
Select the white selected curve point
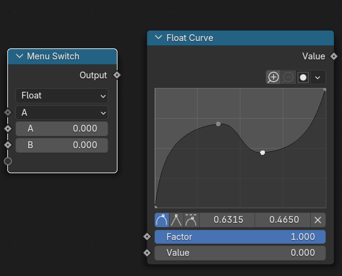[x=262, y=152]
